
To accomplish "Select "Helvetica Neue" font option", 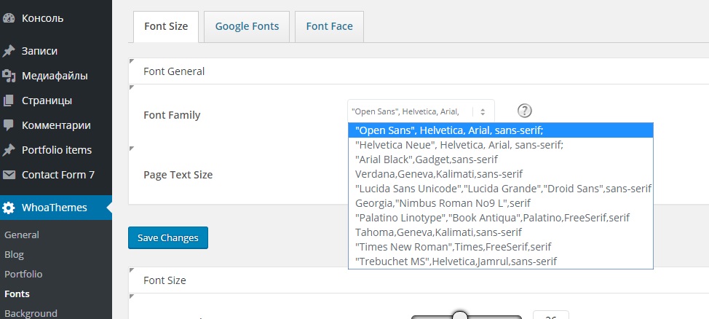I will pyautogui.click(x=459, y=145).
